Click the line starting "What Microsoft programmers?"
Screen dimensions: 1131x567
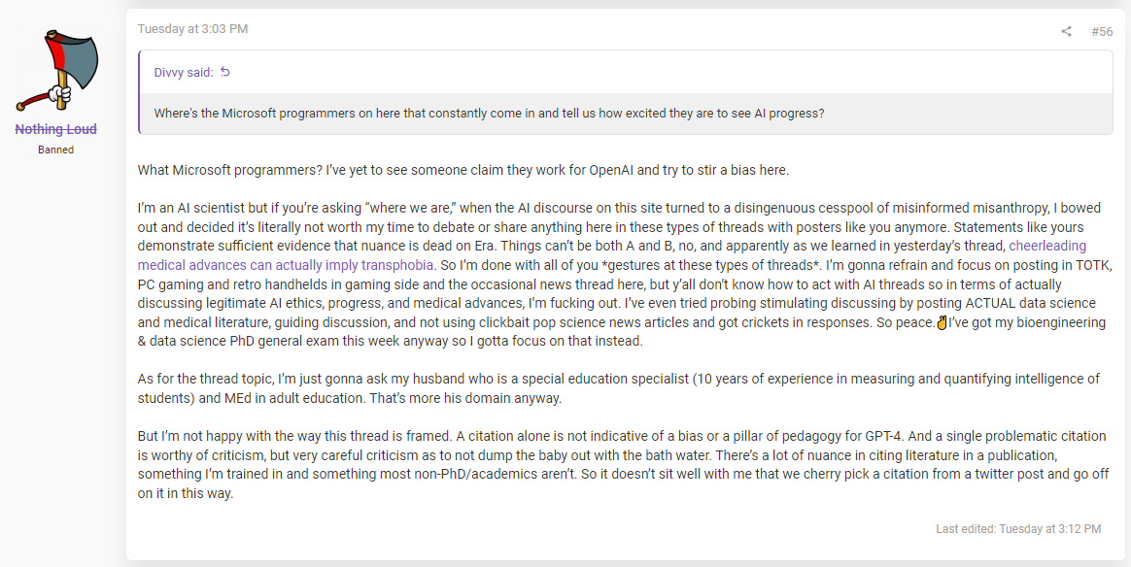pyautogui.click(x=463, y=170)
